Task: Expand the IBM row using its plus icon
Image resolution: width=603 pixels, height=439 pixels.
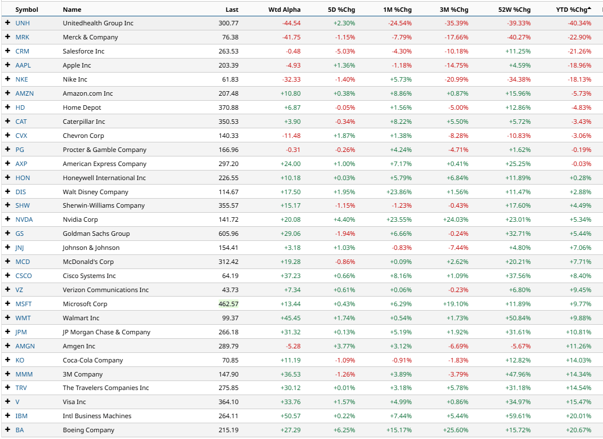Action: click(x=7, y=416)
